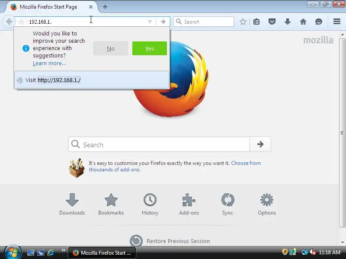Launch Internet Explorer from quick launch
This screenshot has height=259, width=346.
coord(51,253)
